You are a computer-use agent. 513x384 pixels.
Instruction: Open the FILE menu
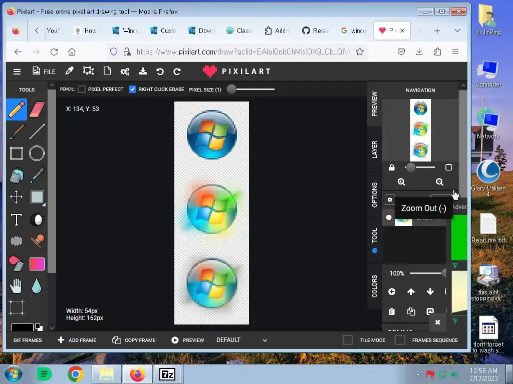point(44,71)
